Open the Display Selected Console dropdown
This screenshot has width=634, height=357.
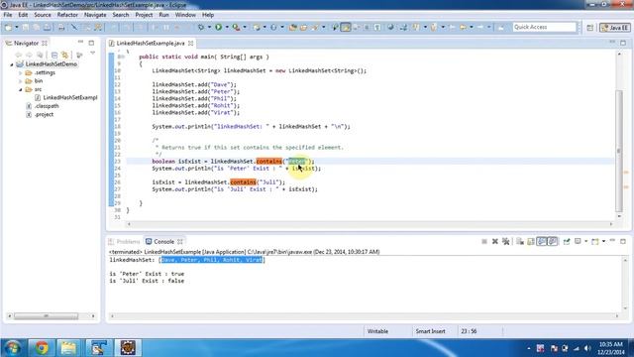585,242
